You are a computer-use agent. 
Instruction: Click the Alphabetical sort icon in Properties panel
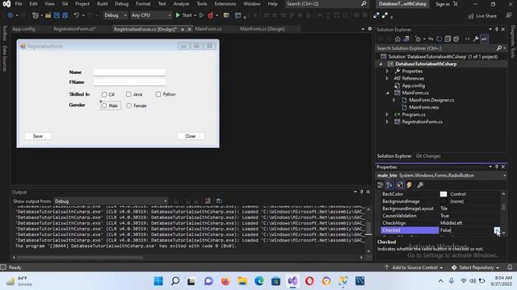[x=389, y=185]
